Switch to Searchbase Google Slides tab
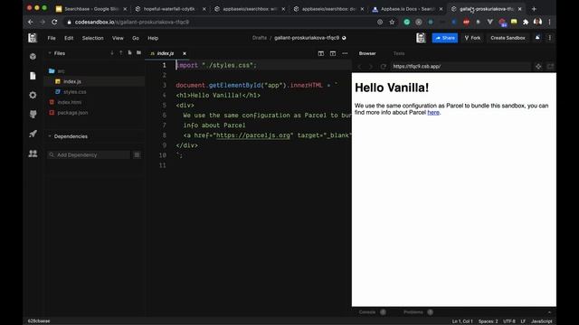The image size is (579, 325). tap(90, 9)
